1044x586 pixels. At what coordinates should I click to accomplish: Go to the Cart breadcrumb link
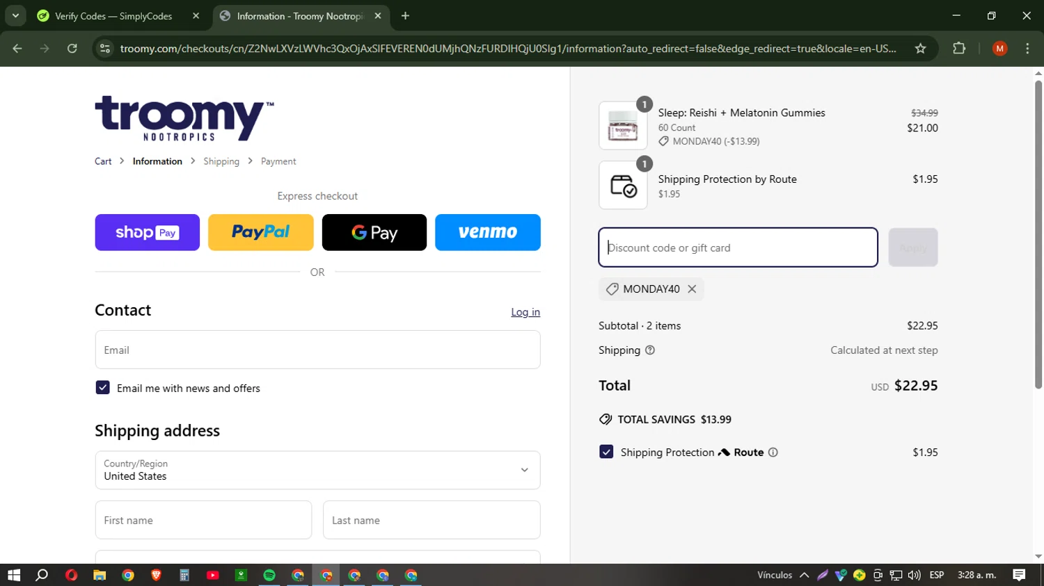(103, 161)
